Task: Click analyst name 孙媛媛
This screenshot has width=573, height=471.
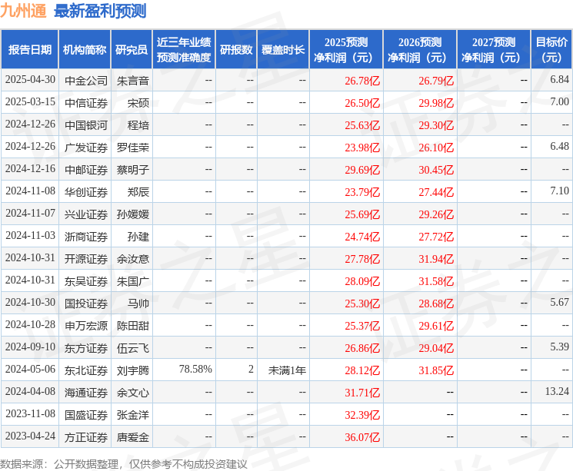Action: click(x=133, y=214)
